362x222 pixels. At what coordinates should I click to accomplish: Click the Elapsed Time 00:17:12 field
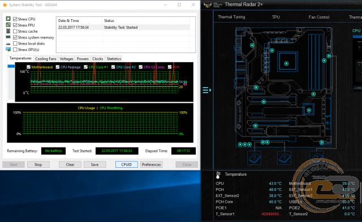pos(183,151)
